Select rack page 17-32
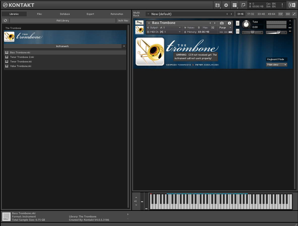 point(251,14)
